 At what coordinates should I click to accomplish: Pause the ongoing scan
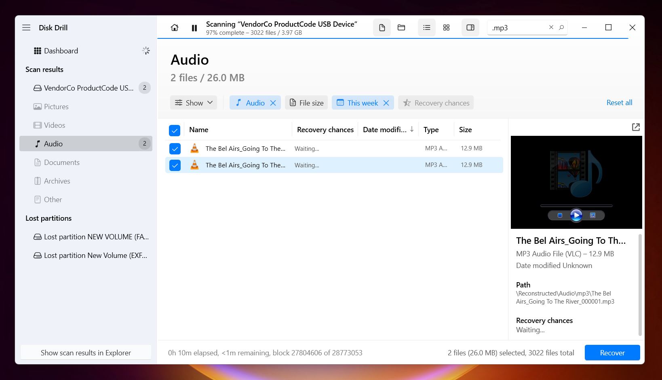click(194, 28)
